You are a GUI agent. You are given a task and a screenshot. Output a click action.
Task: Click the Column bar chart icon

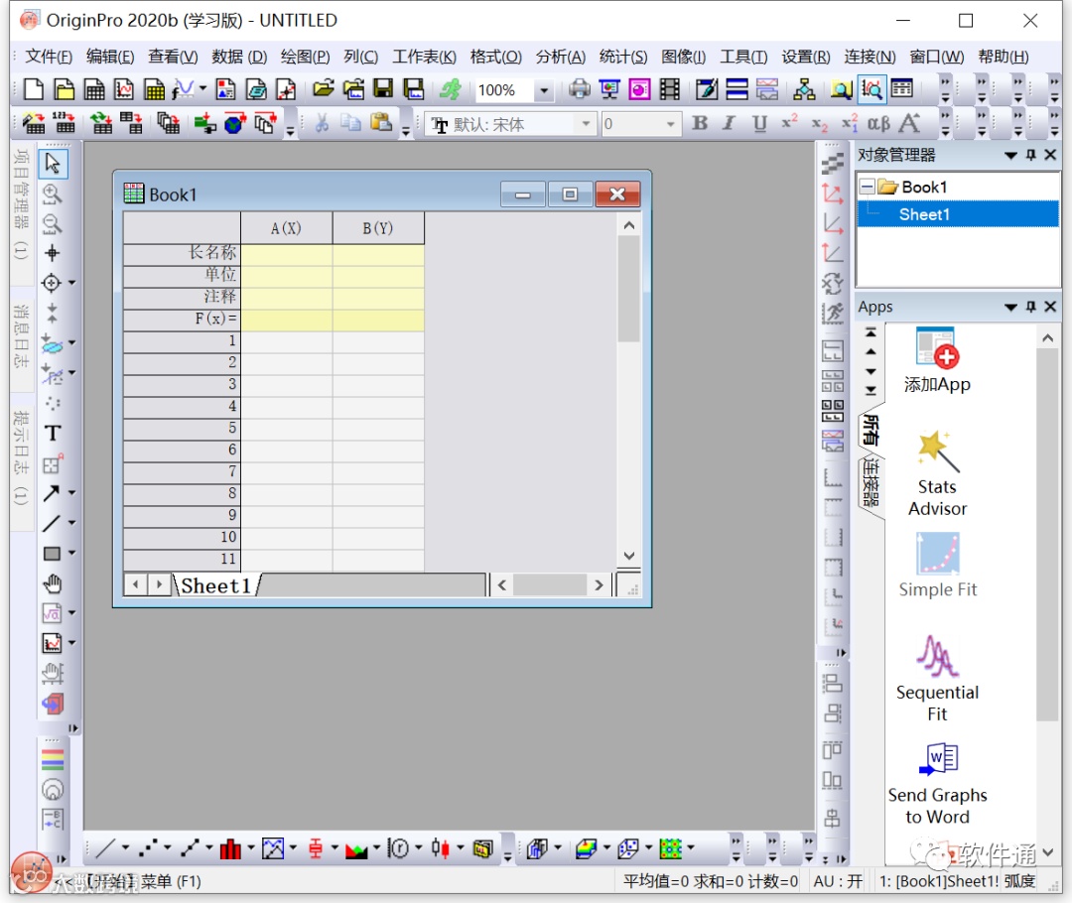pos(230,849)
